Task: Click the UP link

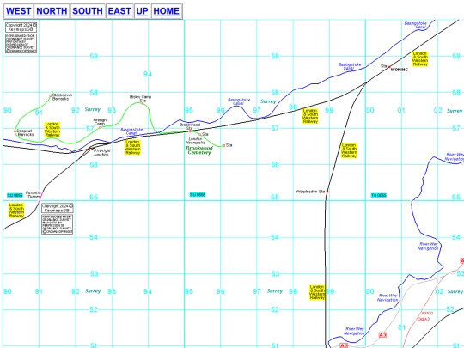Action: tap(142, 11)
